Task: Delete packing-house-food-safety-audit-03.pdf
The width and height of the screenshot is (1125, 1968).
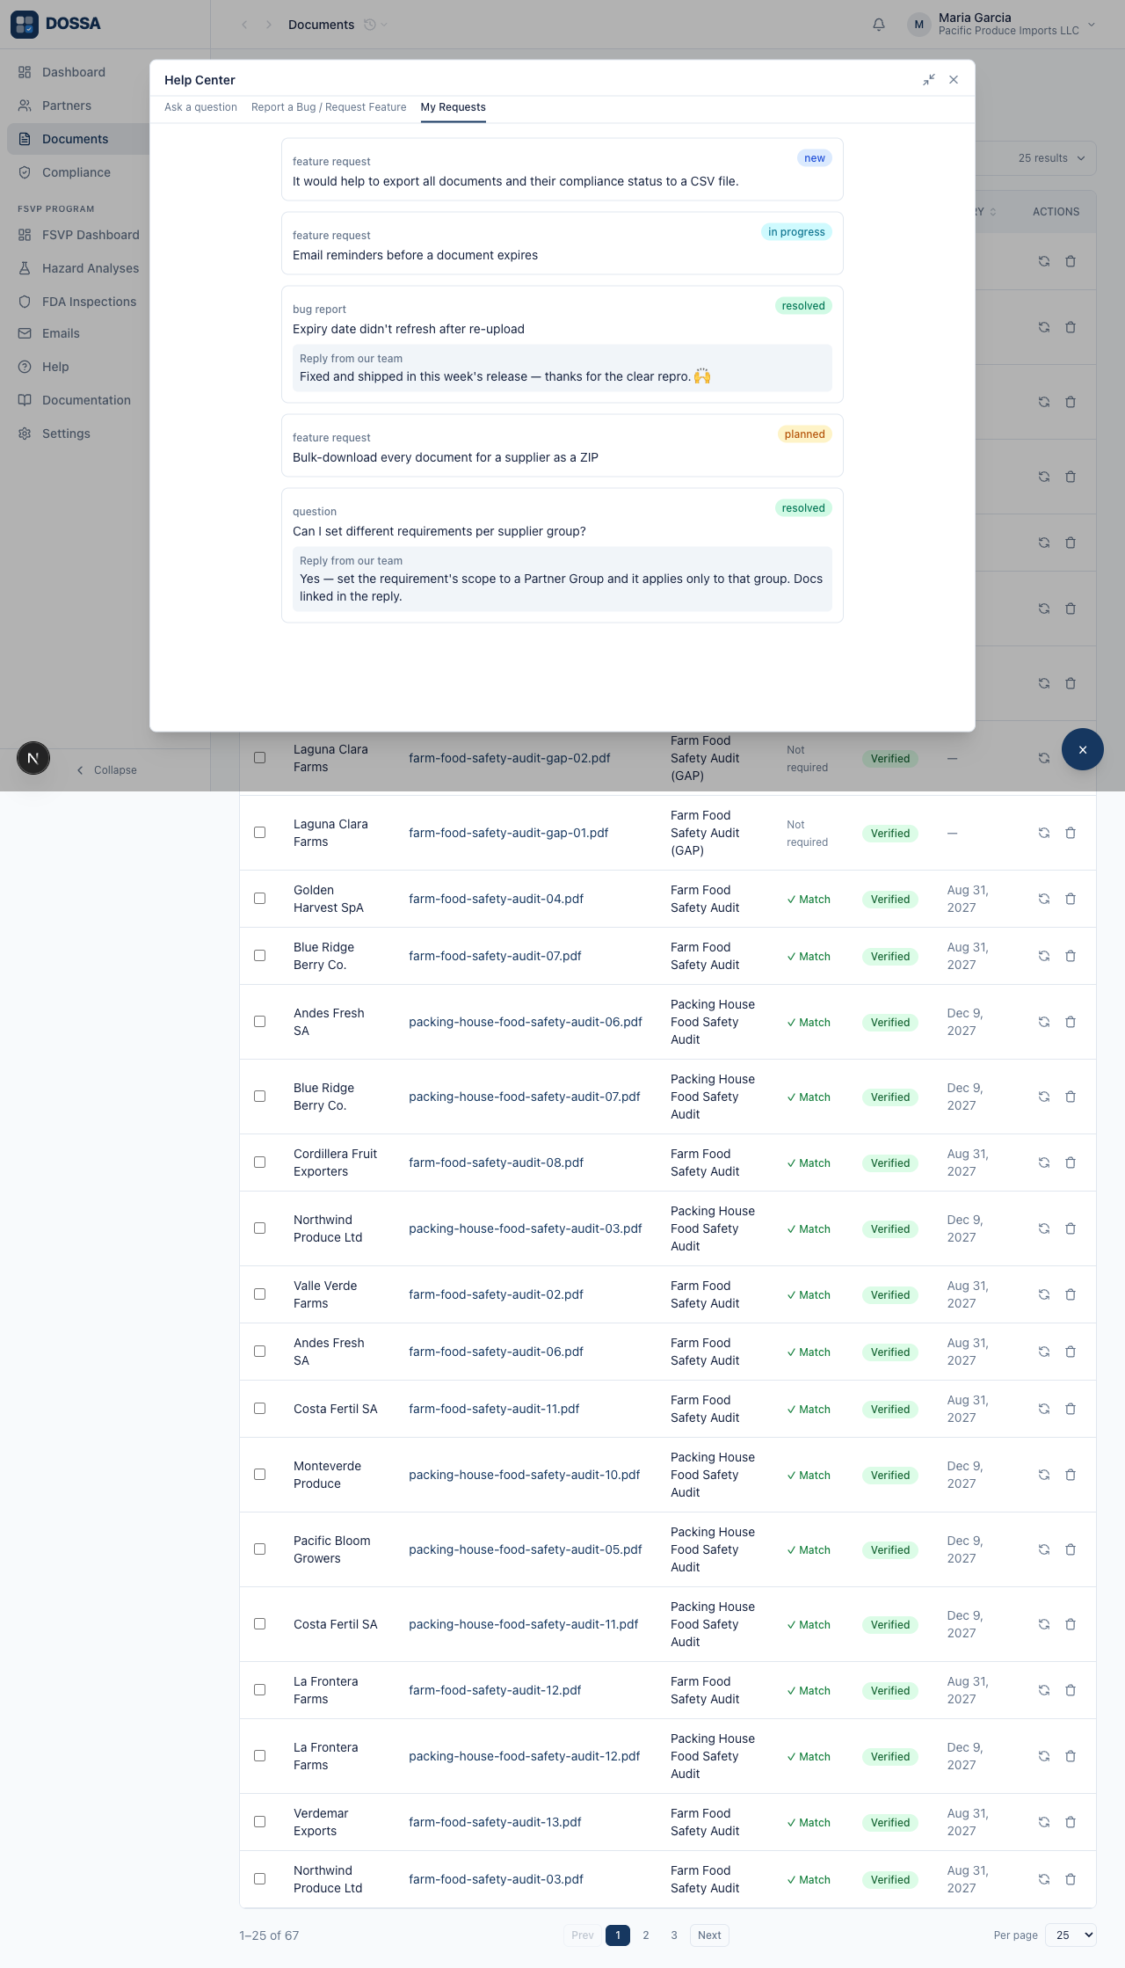Action: [x=1071, y=1228]
